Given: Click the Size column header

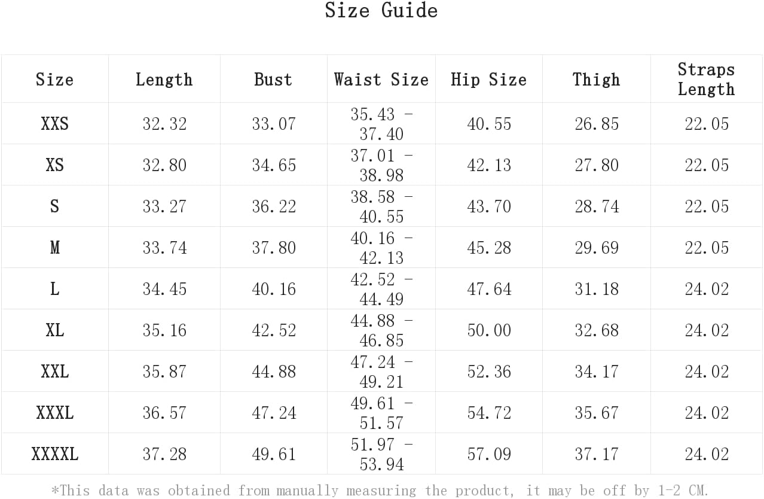Looking at the screenshot, I should coord(54,80).
